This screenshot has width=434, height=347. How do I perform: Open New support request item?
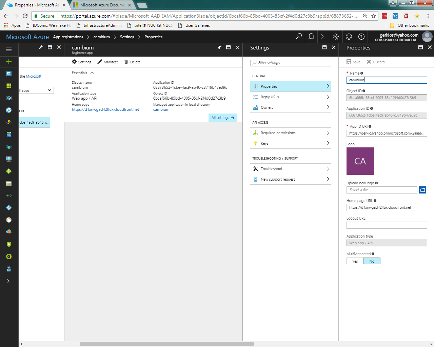coord(291,179)
